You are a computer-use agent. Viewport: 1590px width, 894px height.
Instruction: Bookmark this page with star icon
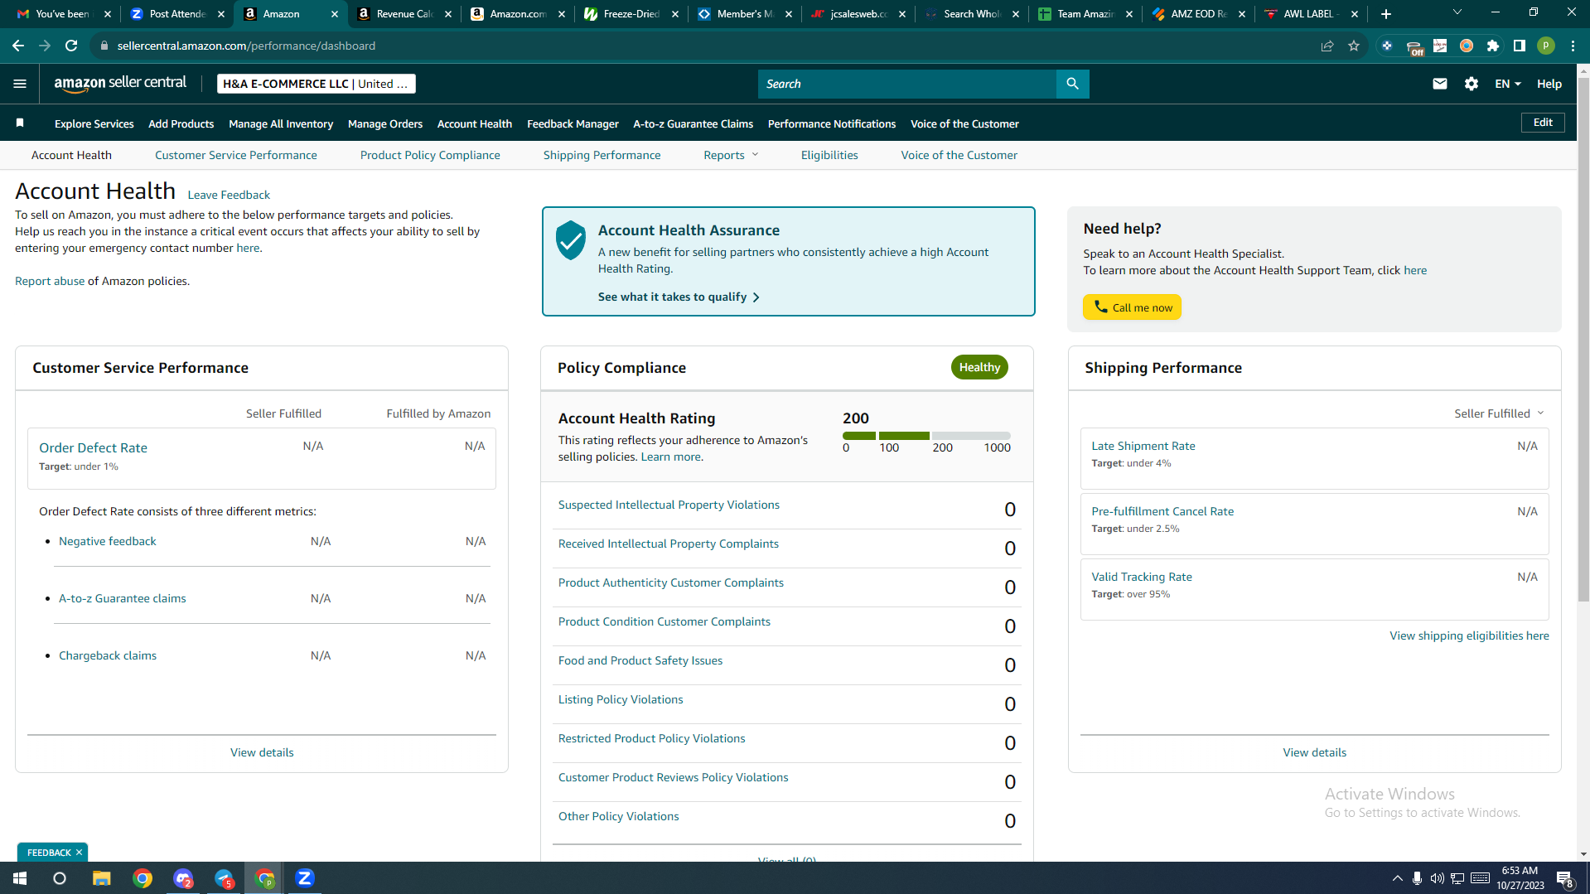[x=1353, y=46]
